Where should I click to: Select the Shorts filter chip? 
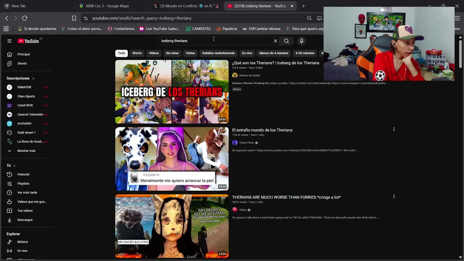coord(137,53)
